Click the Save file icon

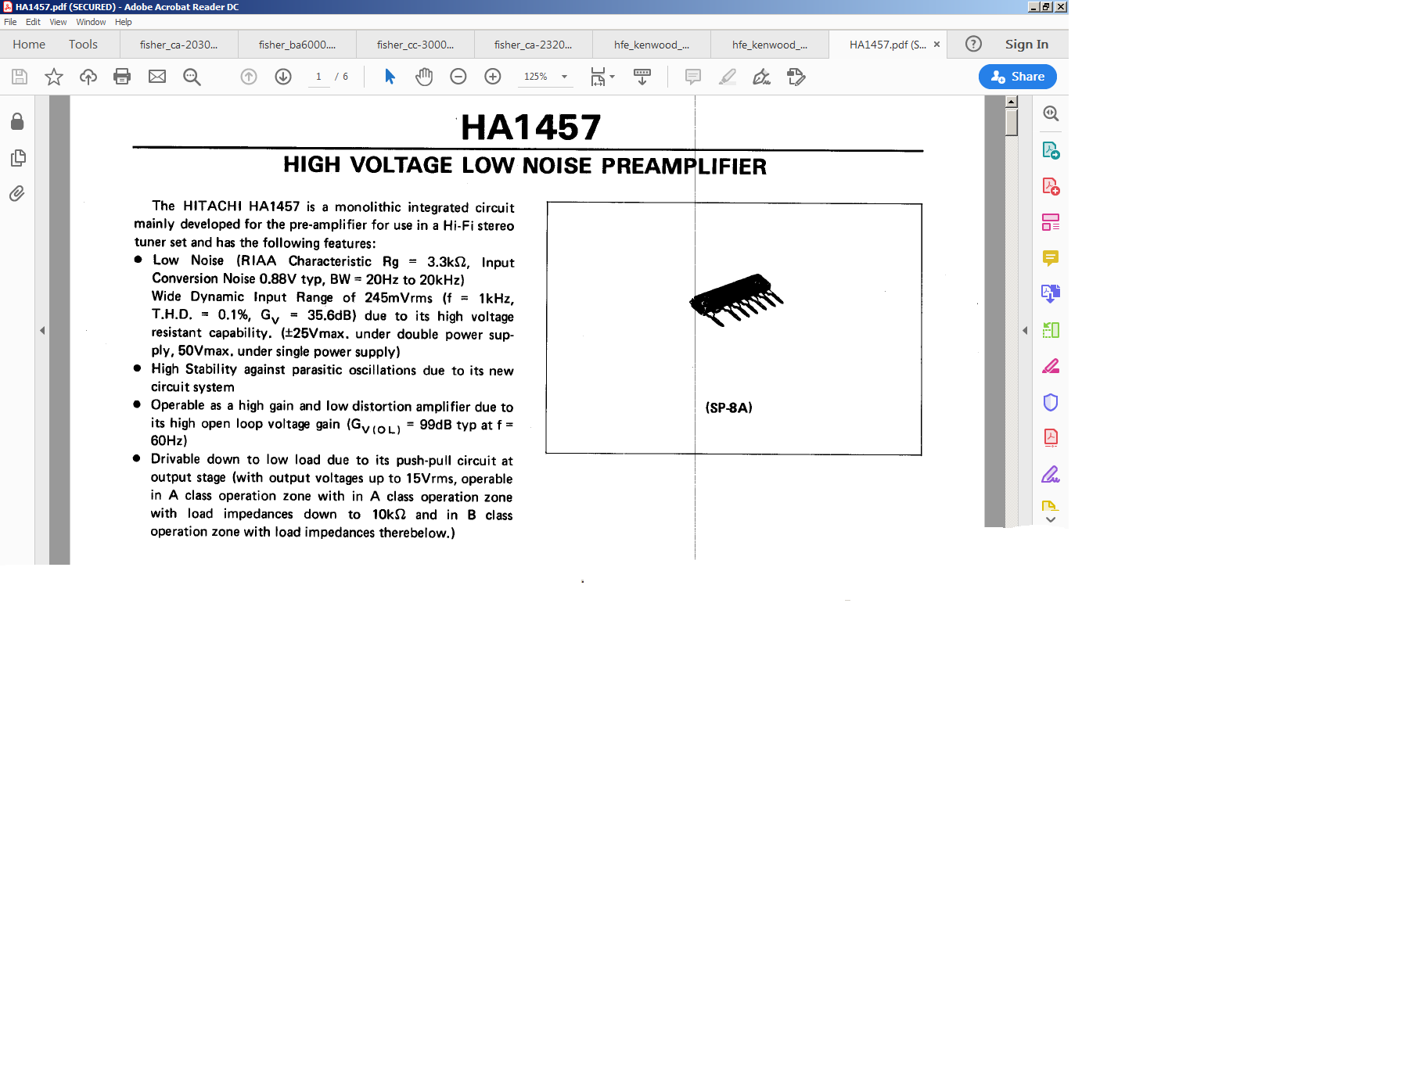(20, 77)
